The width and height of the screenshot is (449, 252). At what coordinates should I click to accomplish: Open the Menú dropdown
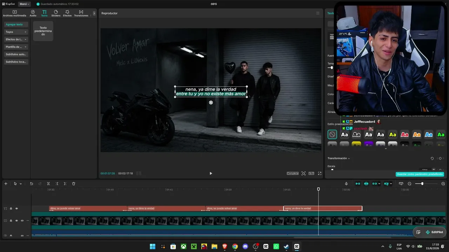click(x=24, y=4)
